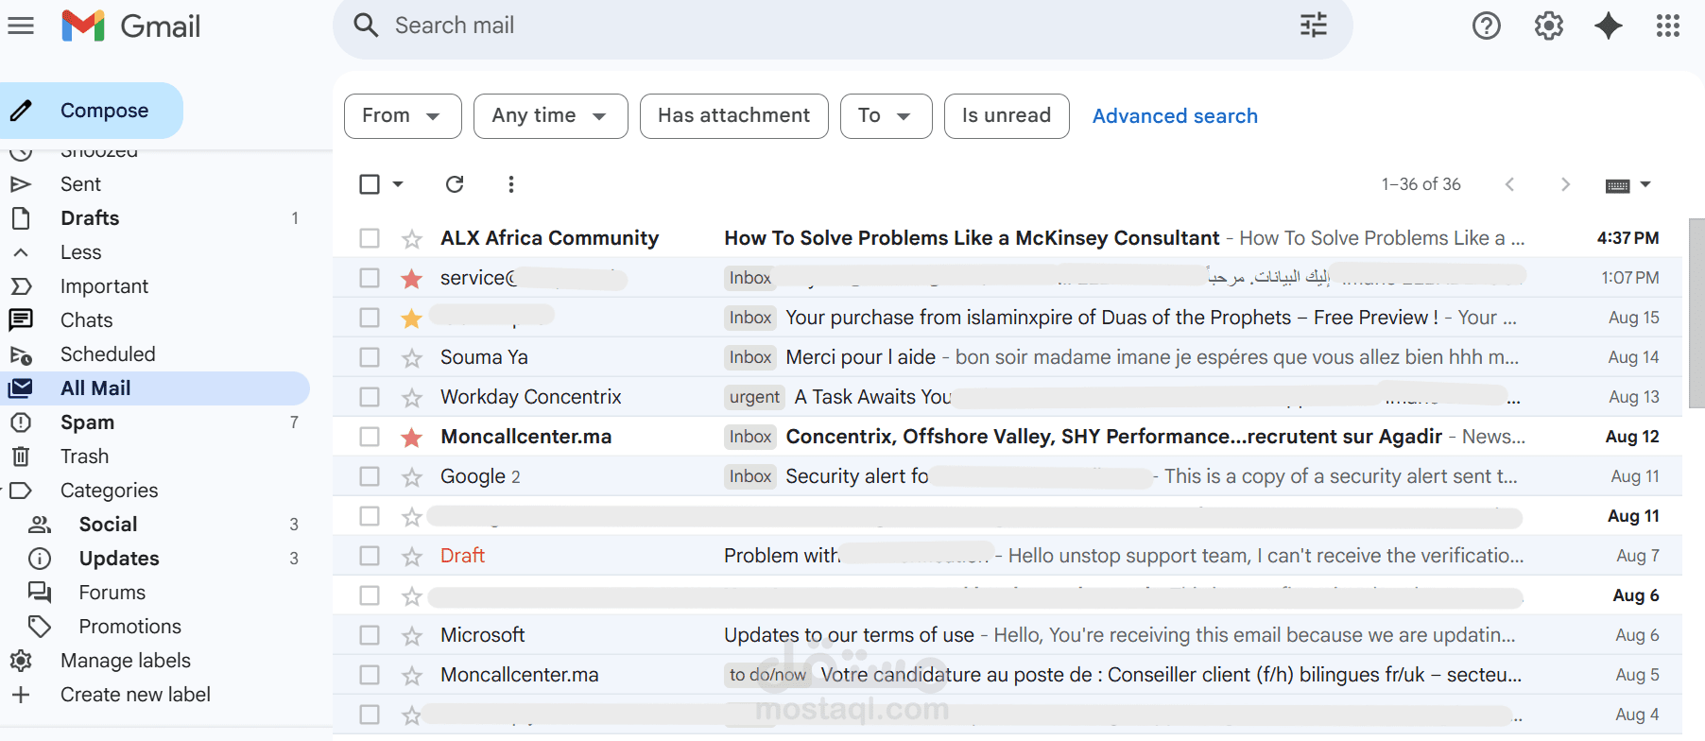This screenshot has width=1705, height=741.
Task: Click the Gmail logo
Action: pyautogui.click(x=130, y=26)
